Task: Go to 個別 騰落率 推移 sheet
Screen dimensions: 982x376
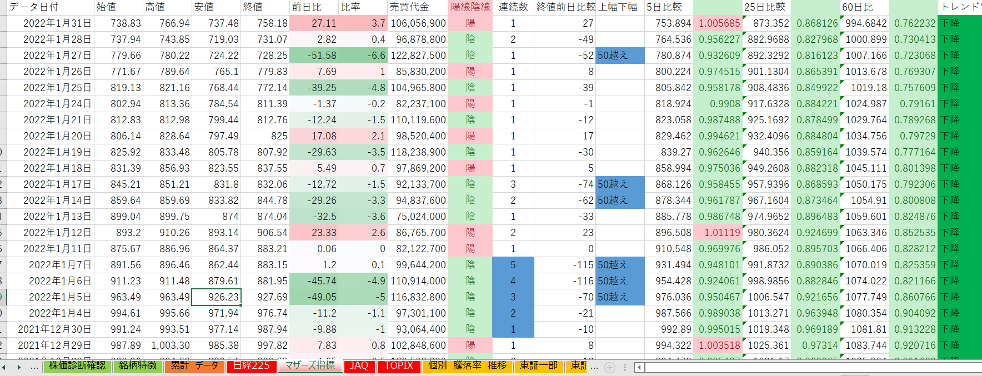Action: pyautogui.click(x=467, y=366)
